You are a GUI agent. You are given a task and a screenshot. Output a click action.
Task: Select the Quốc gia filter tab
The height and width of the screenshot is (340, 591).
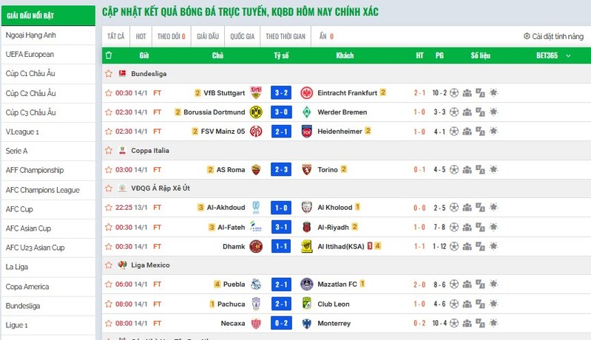coord(242,36)
